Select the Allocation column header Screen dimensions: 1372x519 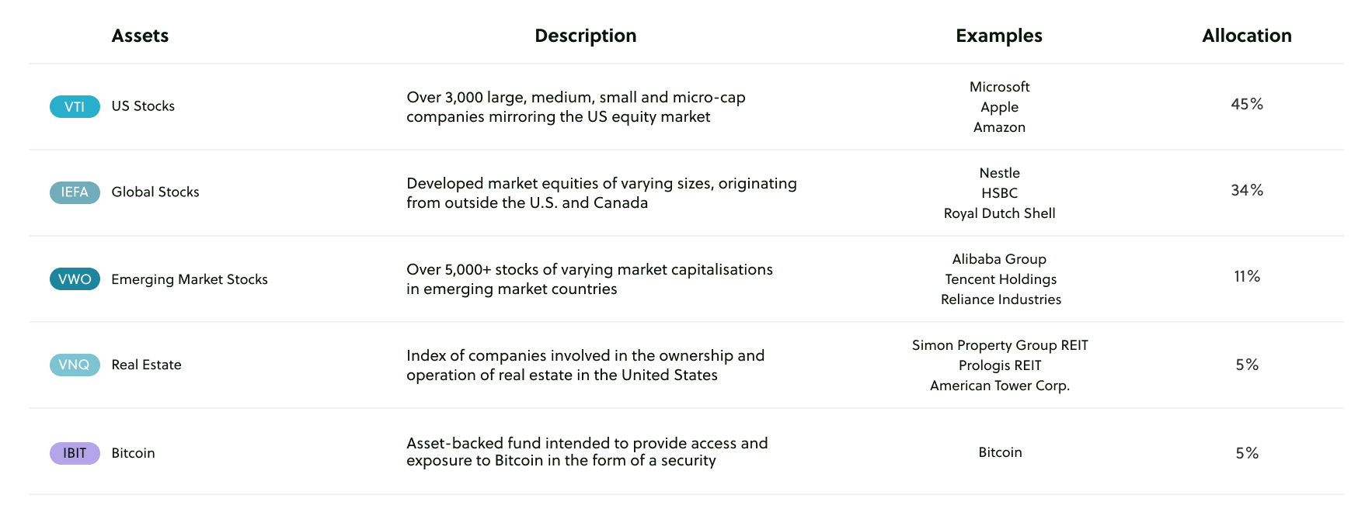[1246, 36]
